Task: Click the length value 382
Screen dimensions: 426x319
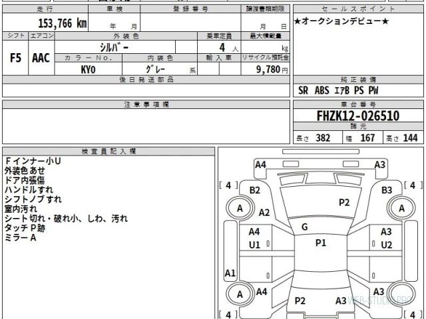Action: coord(323,138)
